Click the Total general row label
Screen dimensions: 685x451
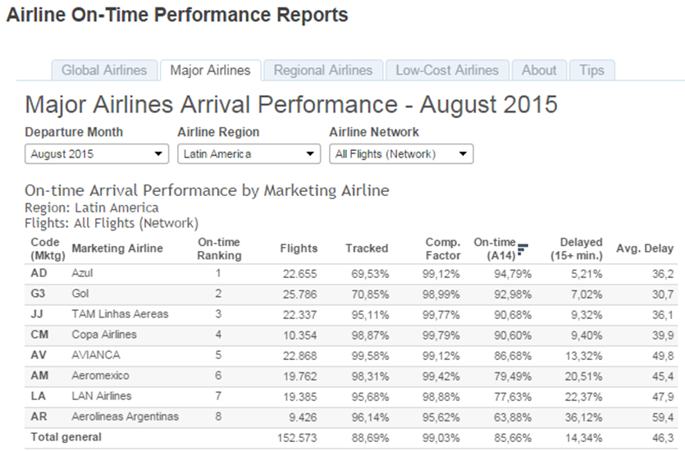[x=66, y=437]
